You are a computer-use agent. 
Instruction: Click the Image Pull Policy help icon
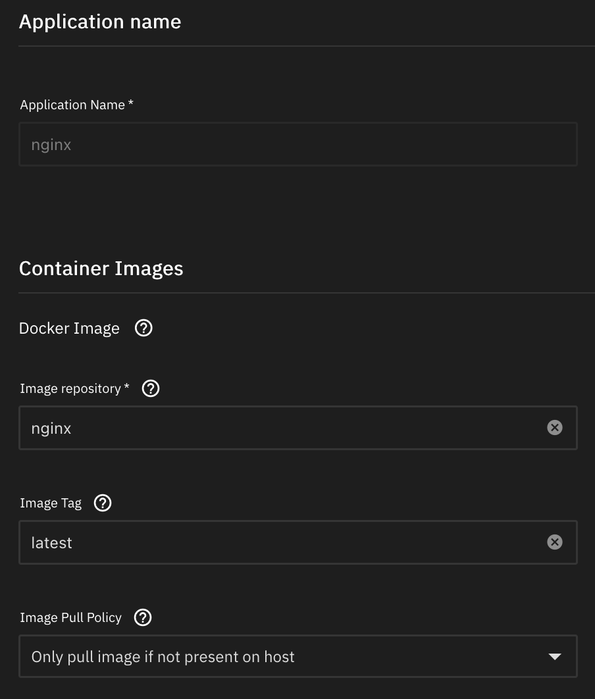tap(143, 617)
